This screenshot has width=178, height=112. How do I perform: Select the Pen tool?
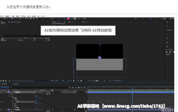[x=20, y=19]
